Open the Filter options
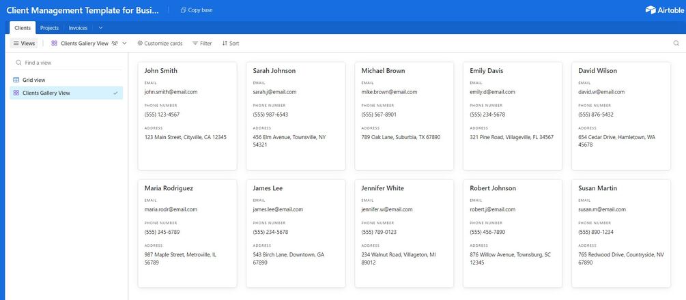This screenshot has height=300, width=686. coord(202,43)
